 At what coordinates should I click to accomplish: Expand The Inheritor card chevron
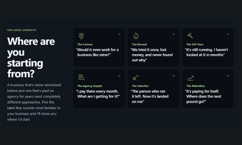(174, 76)
